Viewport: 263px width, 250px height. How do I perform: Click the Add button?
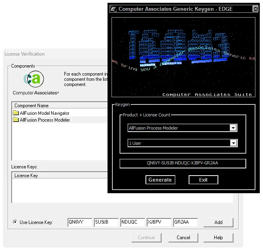(x=218, y=222)
